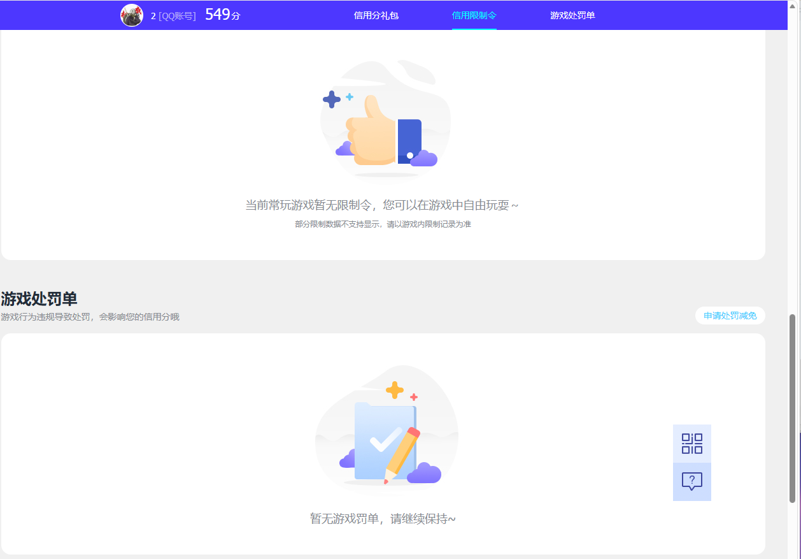801x559 pixels.
Task: Go to the 游戏处罚单 tab
Action: click(573, 15)
